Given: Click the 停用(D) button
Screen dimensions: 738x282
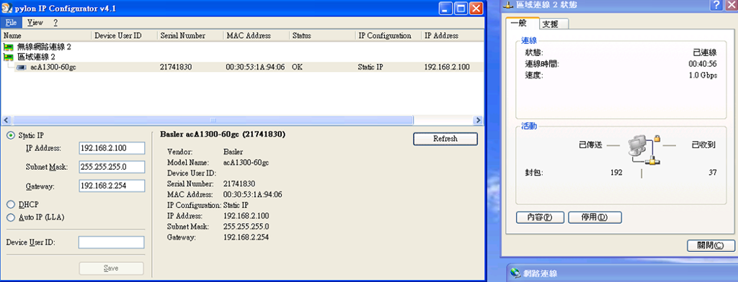Looking at the screenshot, I should pyautogui.click(x=595, y=217).
